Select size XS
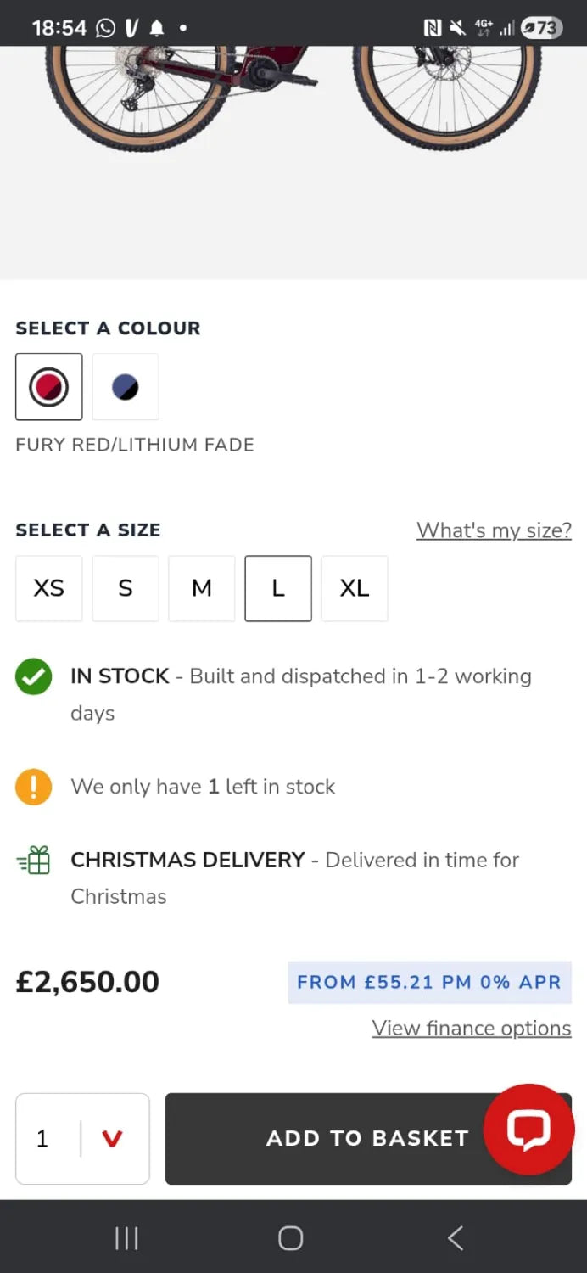Screen dimensions: 587x1273 [49, 588]
